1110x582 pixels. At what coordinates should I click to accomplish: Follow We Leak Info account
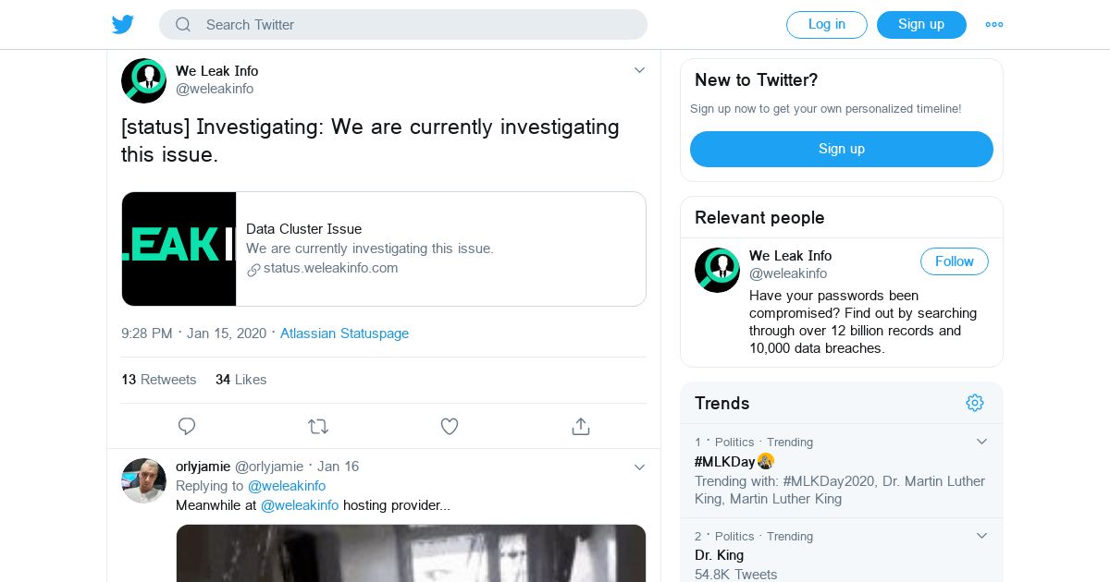(954, 261)
